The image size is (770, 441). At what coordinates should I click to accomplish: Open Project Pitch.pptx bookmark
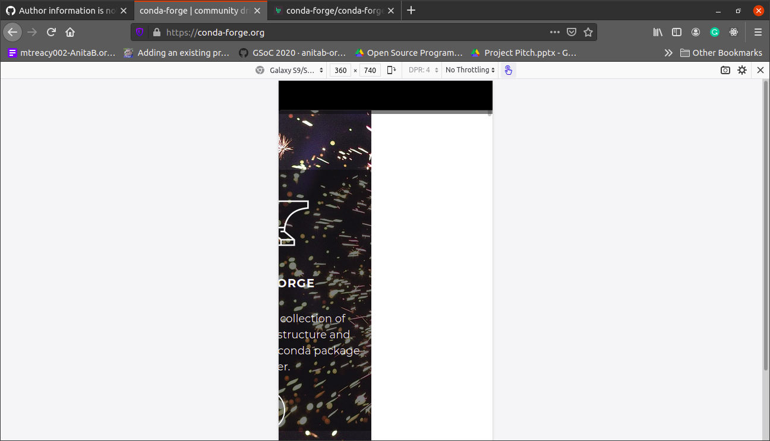point(523,53)
